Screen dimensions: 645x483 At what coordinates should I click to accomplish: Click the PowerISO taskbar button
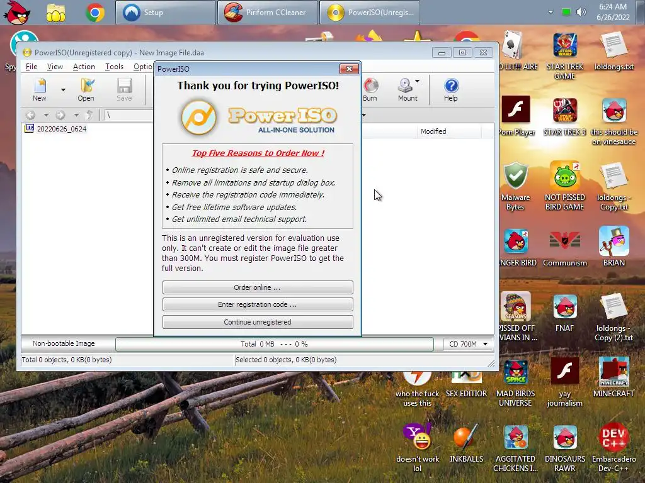click(369, 13)
